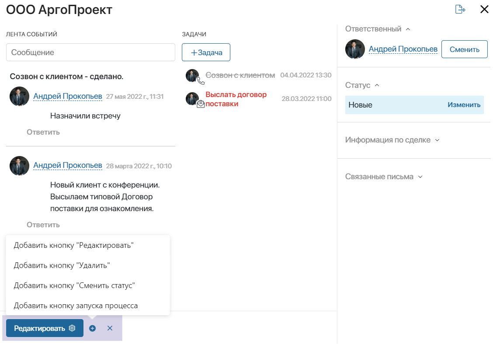Screen dimensions: 493x344
Task: Collapse the Статус section
Action: tap(377, 85)
